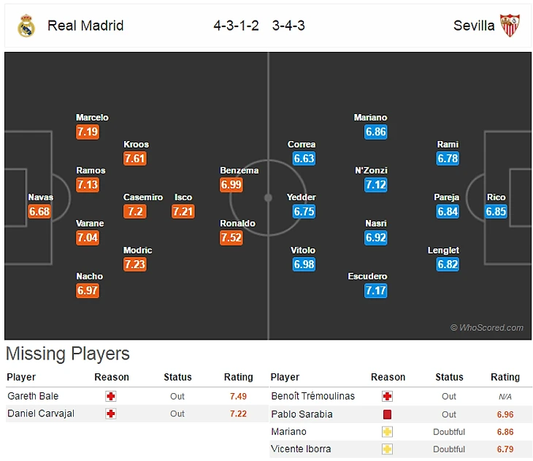Click Pablo Sarabia's red card icon

(388, 414)
